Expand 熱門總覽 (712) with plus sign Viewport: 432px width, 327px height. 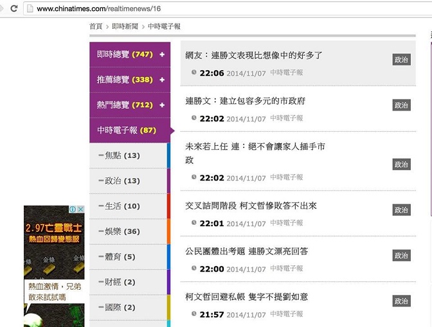[x=162, y=105]
